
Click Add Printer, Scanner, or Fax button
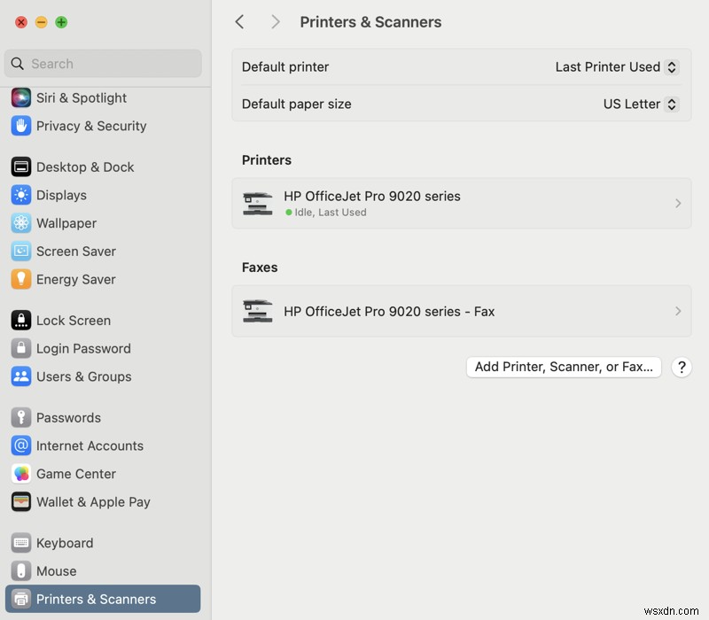click(x=564, y=367)
